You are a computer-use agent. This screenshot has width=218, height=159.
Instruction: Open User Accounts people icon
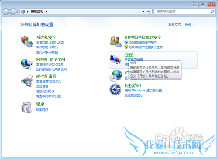tap(116, 41)
